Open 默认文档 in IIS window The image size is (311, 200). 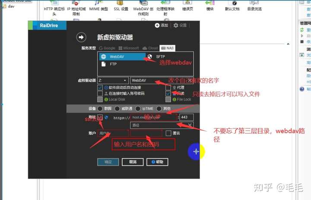(232, 6)
